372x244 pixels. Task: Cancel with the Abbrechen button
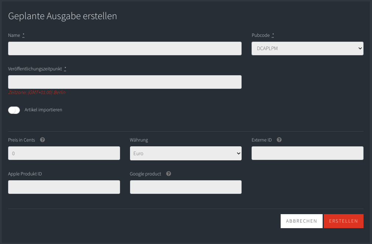click(302, 221)
